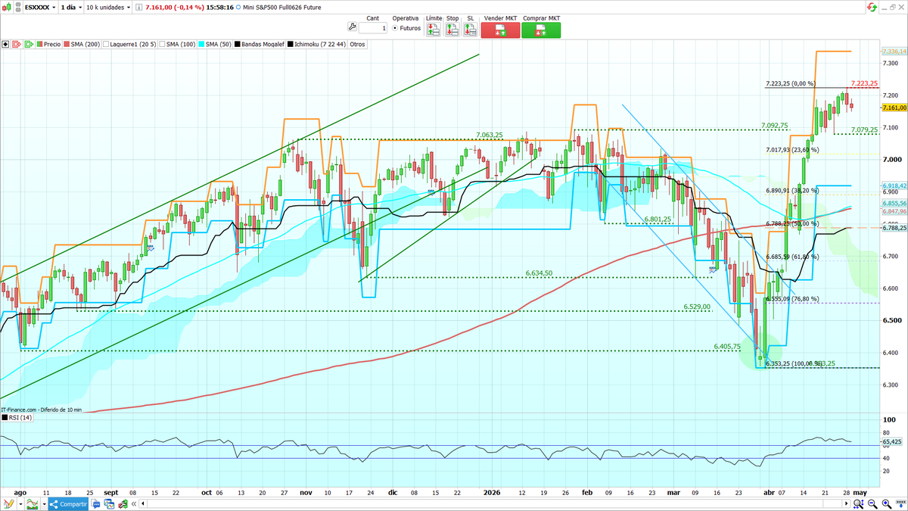Click the Stop order icon
Screen dimensions: 908x511
[x=452, y=30]
